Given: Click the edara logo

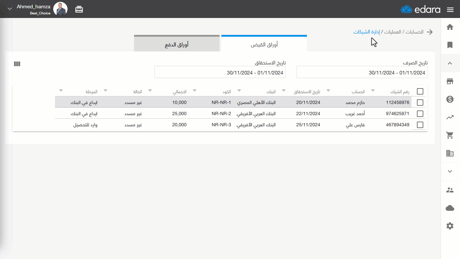Looking at the screenshot, I should [420, 9].
